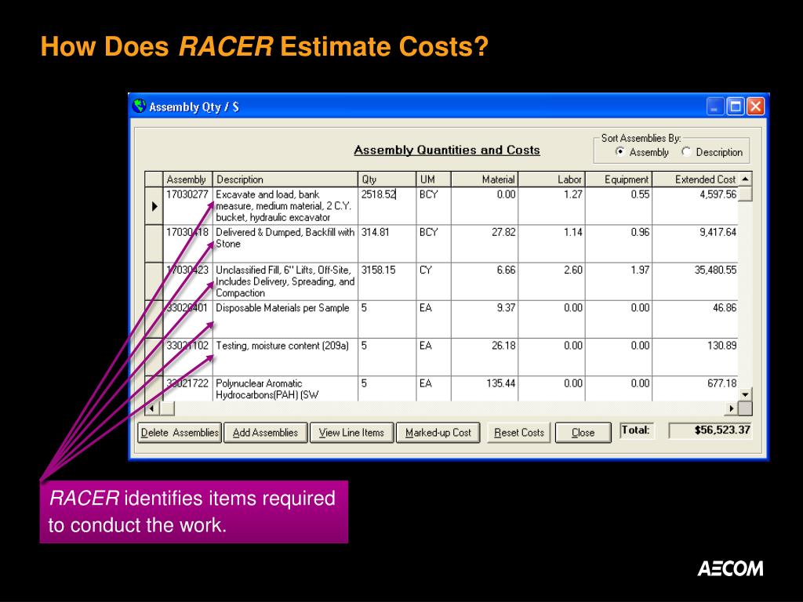Show the Marked-up Cost
Viewport: 803px width, 602px height.
coord(438,433)
